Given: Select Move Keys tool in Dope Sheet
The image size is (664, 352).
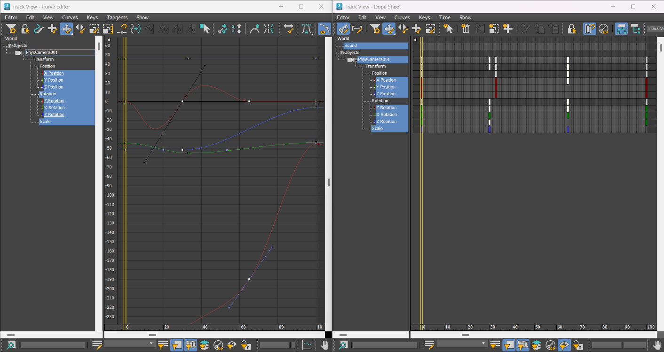Looking at the screenshot, I should point(389,29).
